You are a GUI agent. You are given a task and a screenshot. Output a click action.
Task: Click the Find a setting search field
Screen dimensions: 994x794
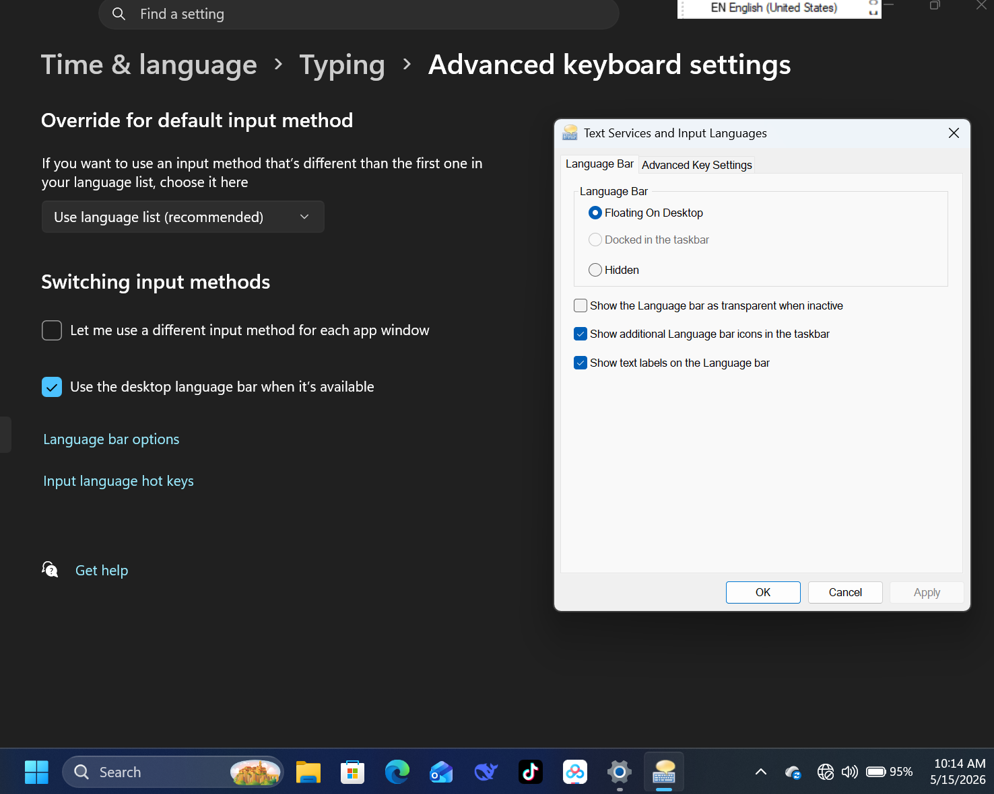[359, 14]
